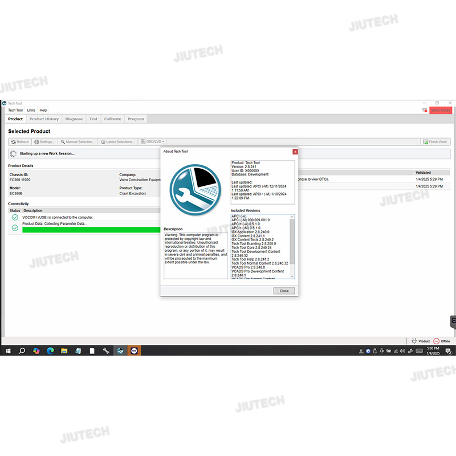
Task: Click Manual Selection magnifier button
Action: click(78, 142)
